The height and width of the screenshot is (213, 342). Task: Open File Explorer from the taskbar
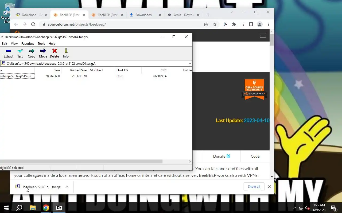click(33, 208)
